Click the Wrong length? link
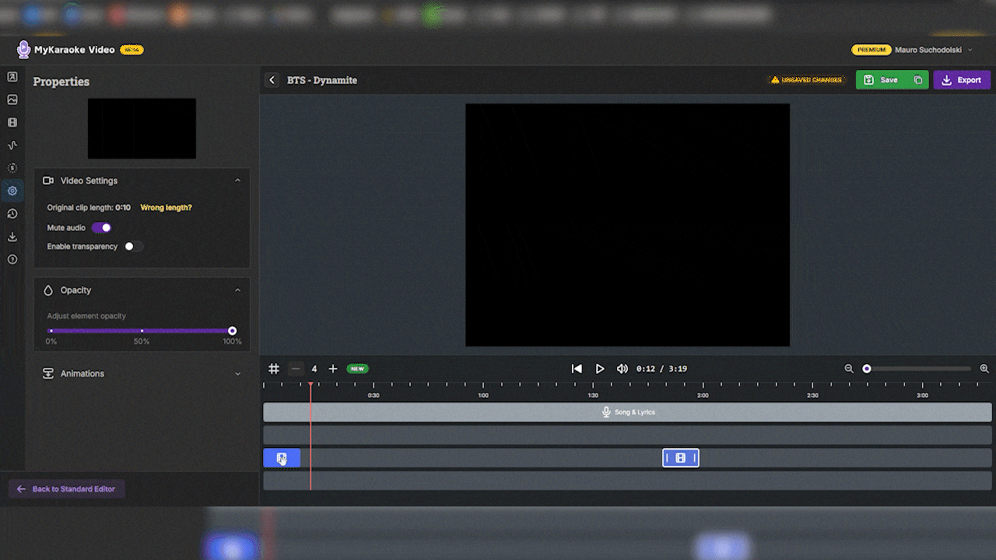 pyautogui.click(x=166, y=208)
